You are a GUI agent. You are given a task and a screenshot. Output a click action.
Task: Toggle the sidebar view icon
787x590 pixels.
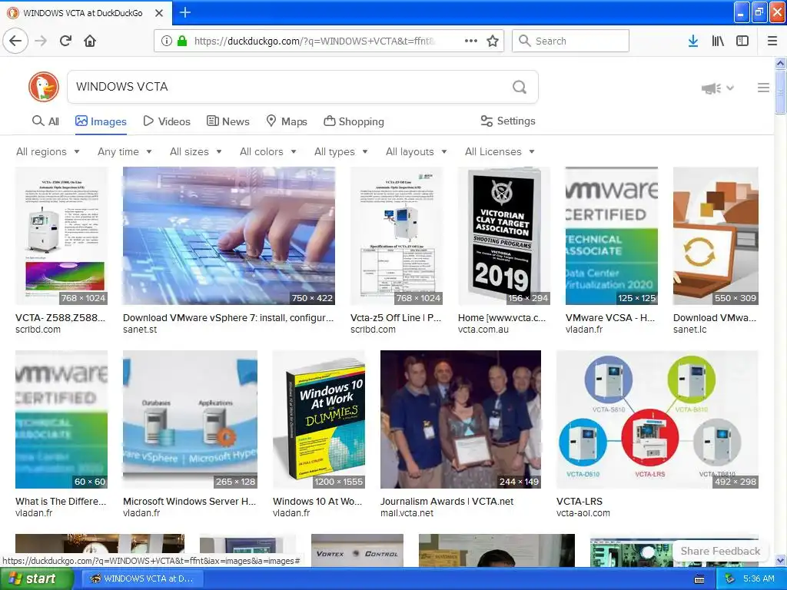[742, 41]
